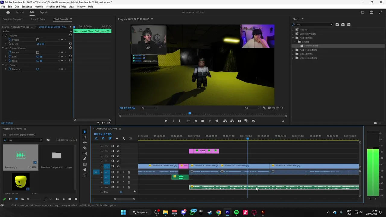
Task: Select the Rectangle tool
Action: point(85,164)
